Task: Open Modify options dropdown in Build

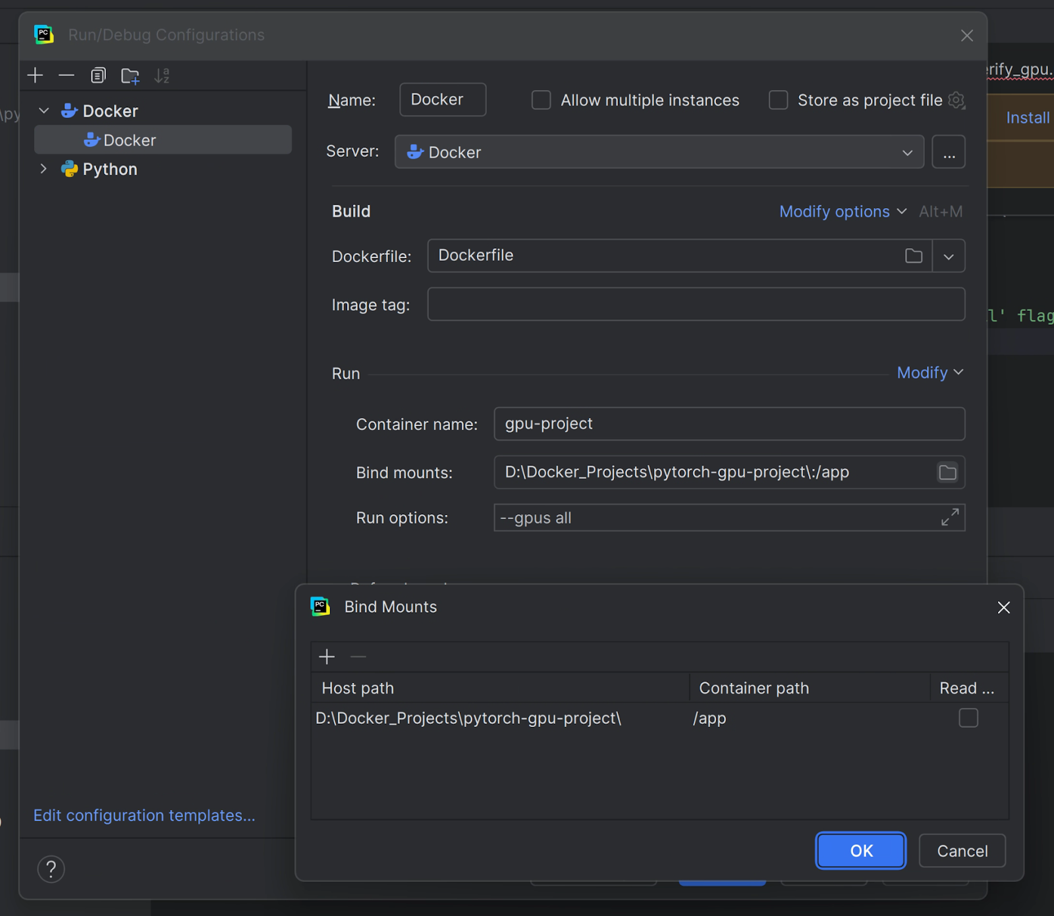Action: click(843, 211)
